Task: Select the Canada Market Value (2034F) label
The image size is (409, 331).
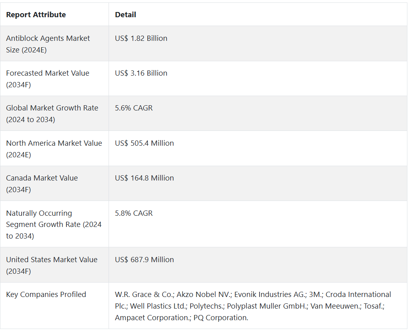Action: tap(42, 183)
